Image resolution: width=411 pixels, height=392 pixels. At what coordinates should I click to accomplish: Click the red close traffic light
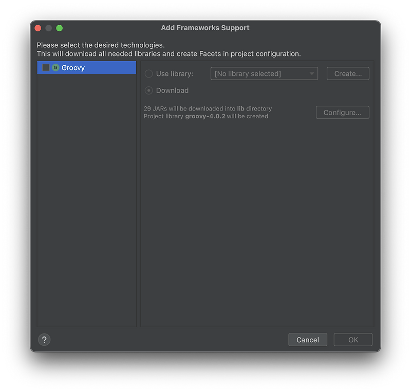click(38, 28)
